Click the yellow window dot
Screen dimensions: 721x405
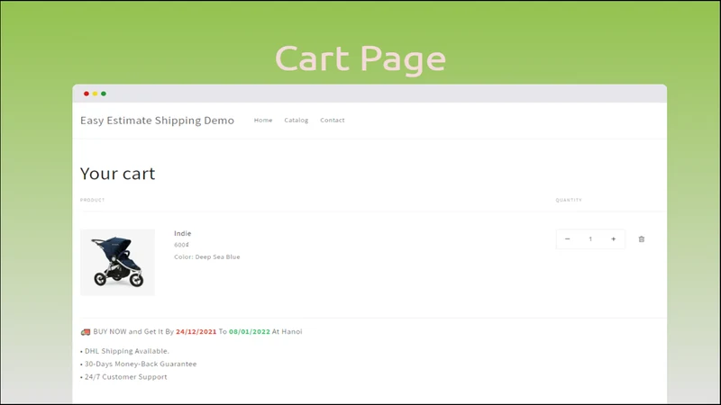pos(96,94)
